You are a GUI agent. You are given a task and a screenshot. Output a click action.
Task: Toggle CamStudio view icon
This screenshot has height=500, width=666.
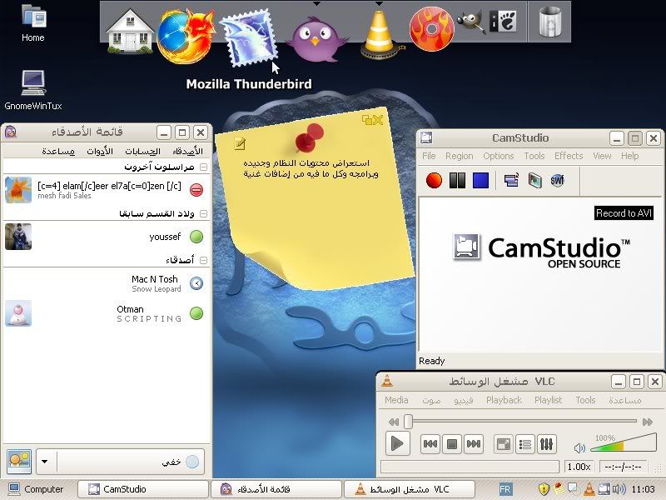(x=511, y=180)
